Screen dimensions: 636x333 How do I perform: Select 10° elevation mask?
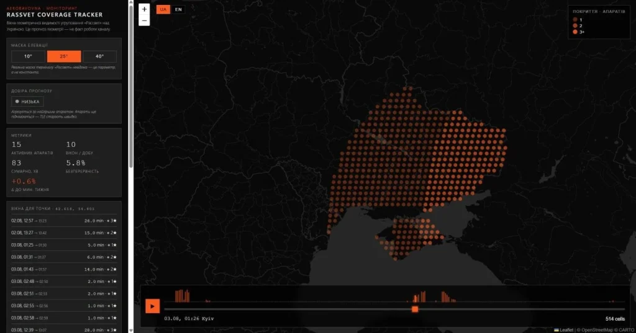coord(28,56)
